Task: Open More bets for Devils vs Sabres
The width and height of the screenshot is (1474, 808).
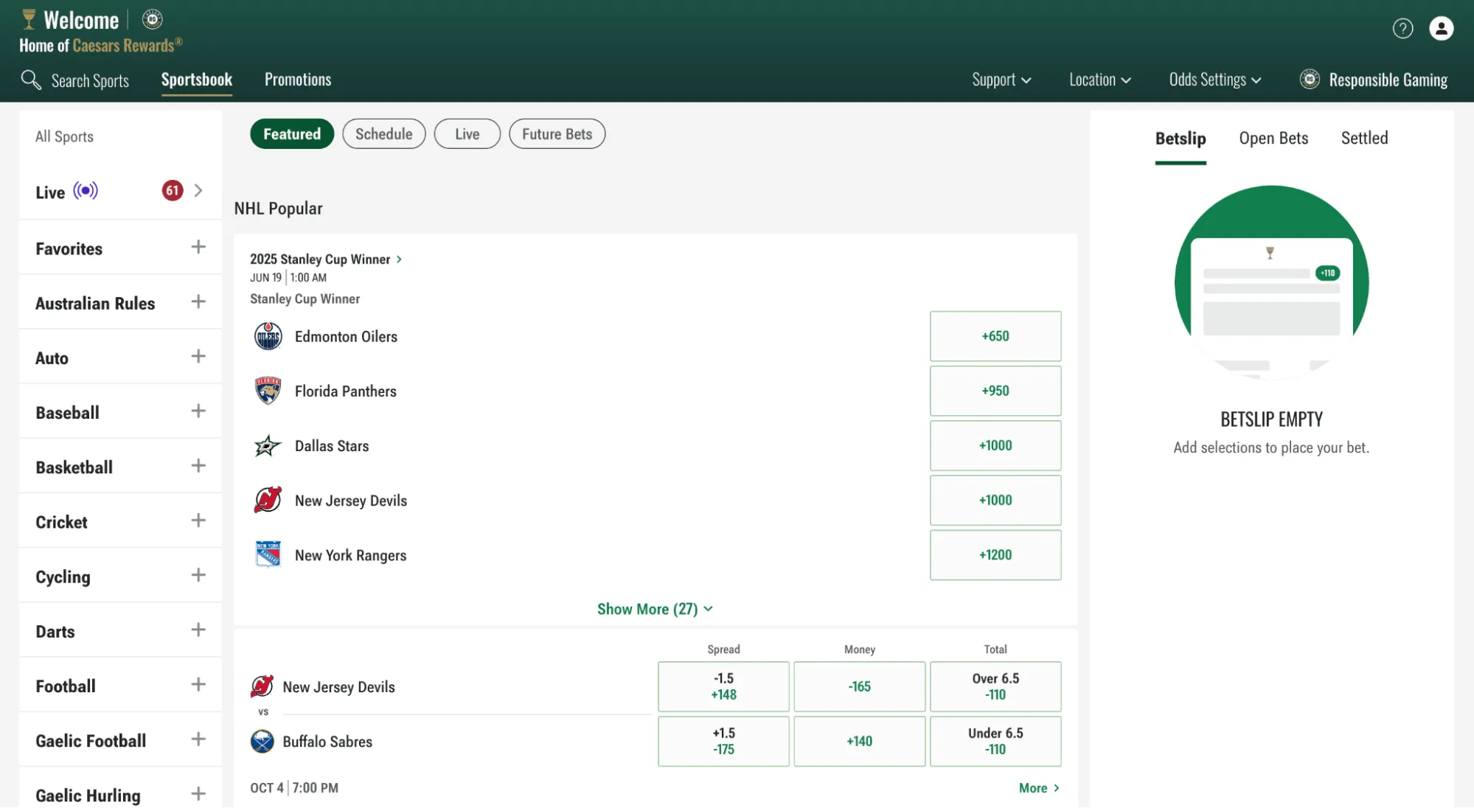Action: (x=1040, y=788)
